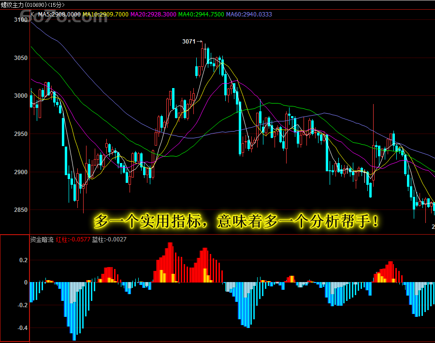The image size is (435, 343).
Task: Select the chart title 螺纹主力(010690)<15分>
Action: pos(32,5)
